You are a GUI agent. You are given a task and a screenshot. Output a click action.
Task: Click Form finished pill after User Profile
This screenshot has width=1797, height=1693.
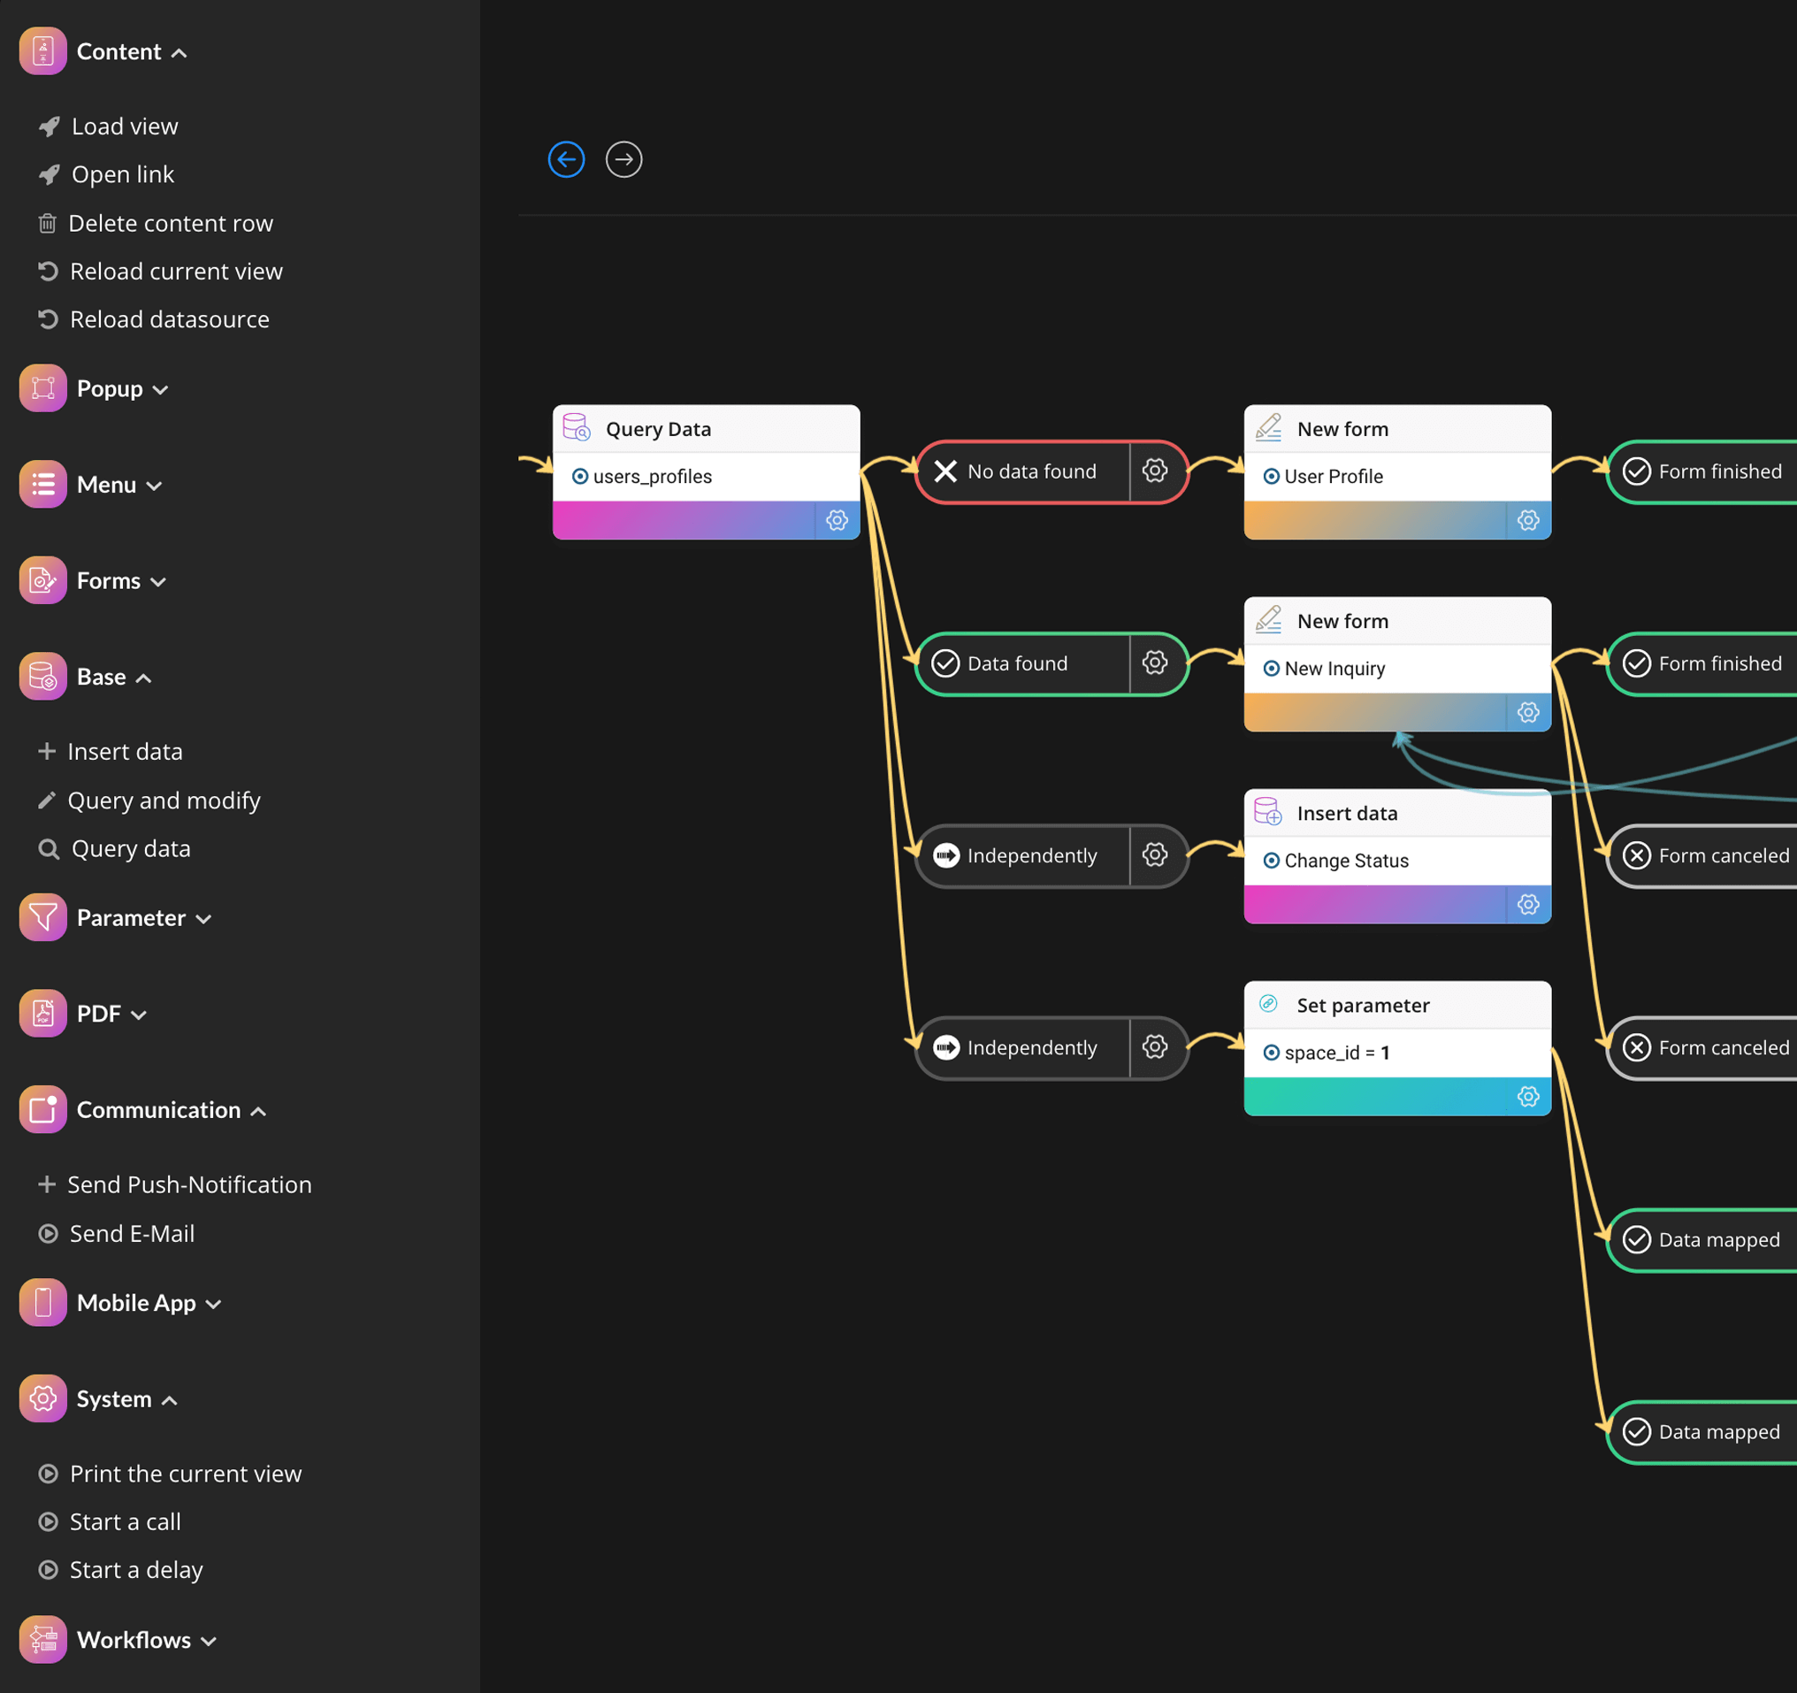click(x=1703, y=471)
